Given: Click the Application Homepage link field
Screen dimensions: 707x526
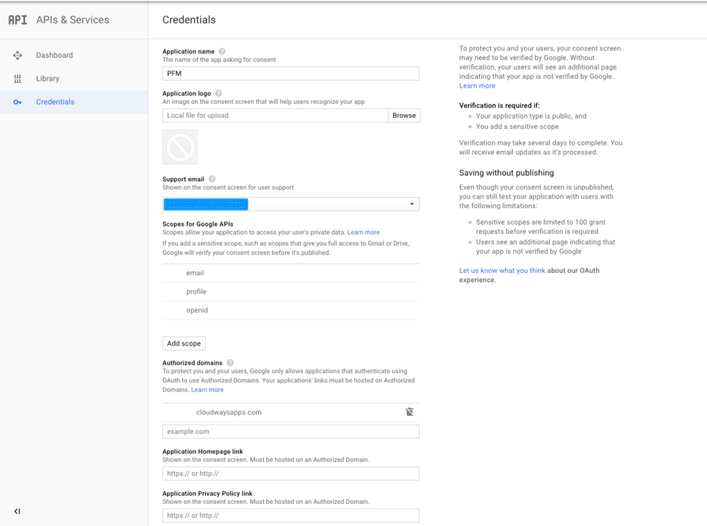Looking at the screenshot, I should click(x=291, y=474).
